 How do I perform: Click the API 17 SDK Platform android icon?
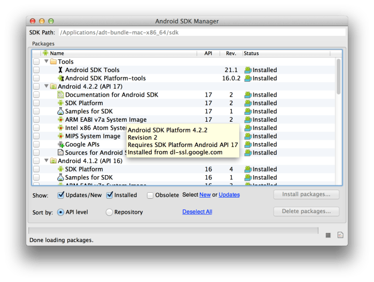(x=60, y=103)
